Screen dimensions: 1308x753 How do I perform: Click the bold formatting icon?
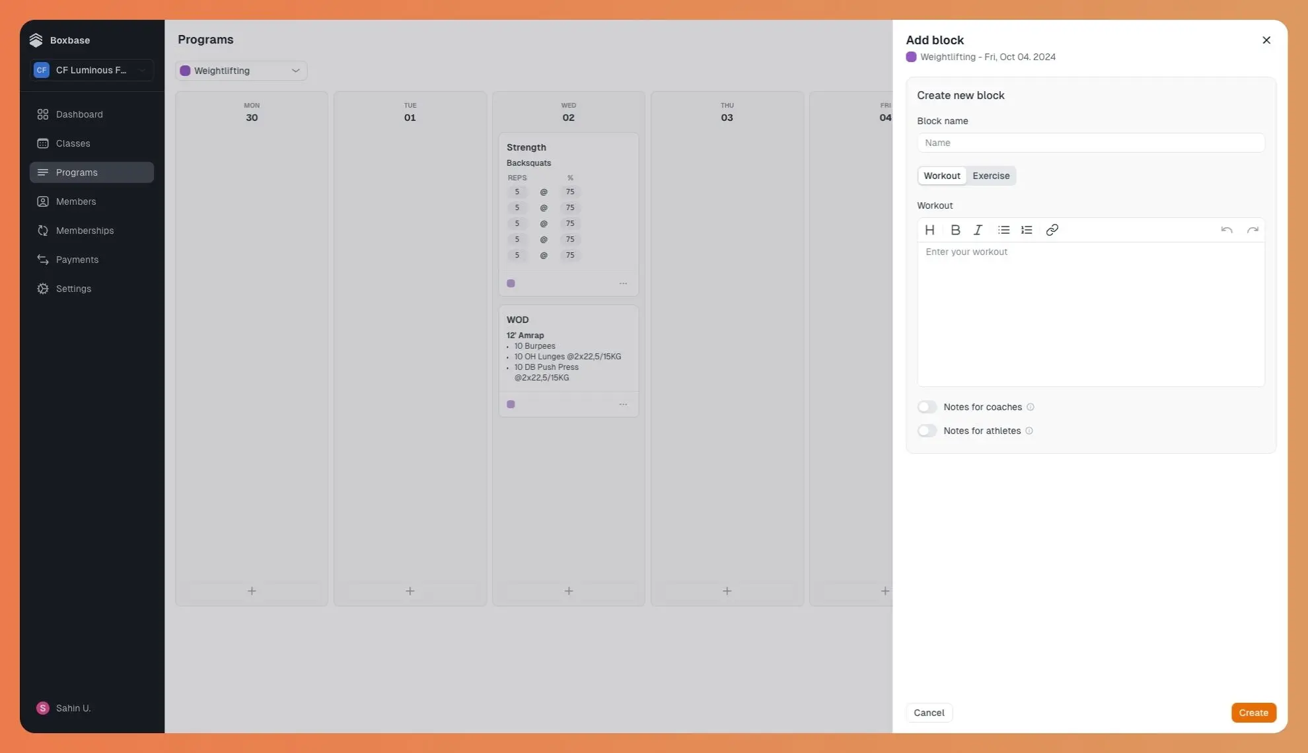tap(954, 230)
